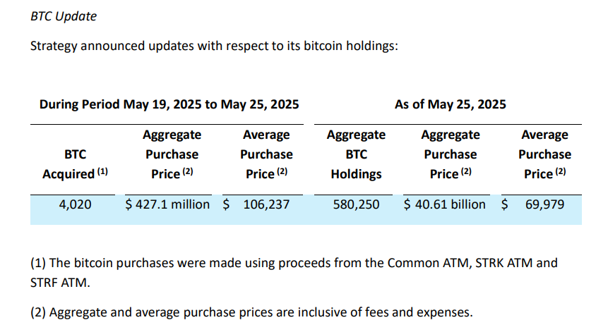Click the "Aggregate BTC Holdings" column header
596x332 pixels.
click(356, 154)
